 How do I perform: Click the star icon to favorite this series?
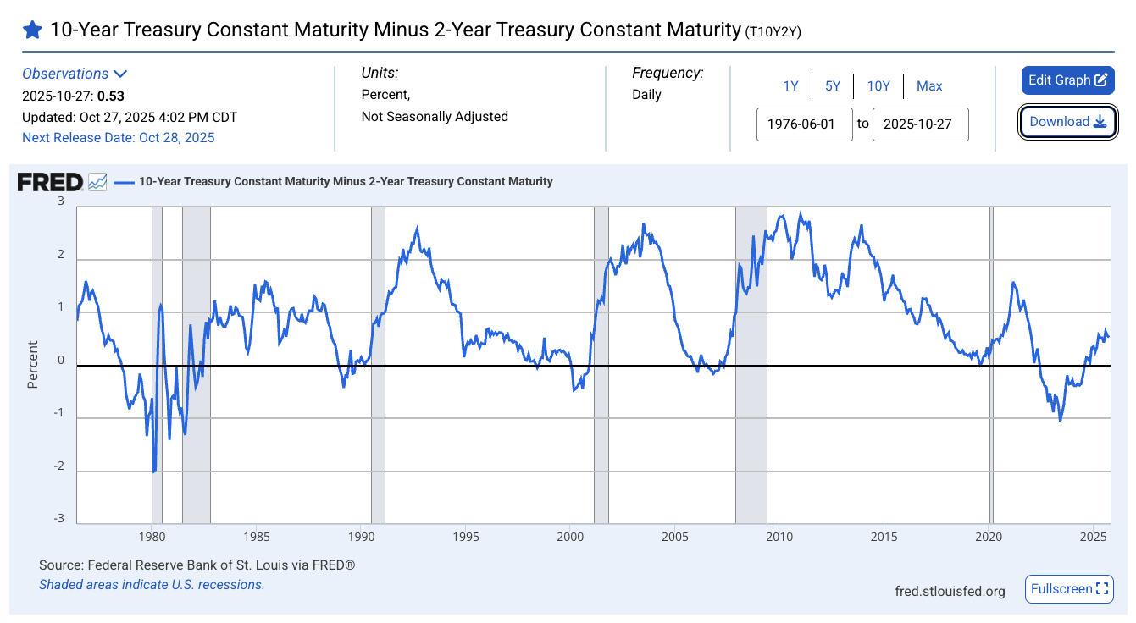pyautogui.click(x=32, y=29)
